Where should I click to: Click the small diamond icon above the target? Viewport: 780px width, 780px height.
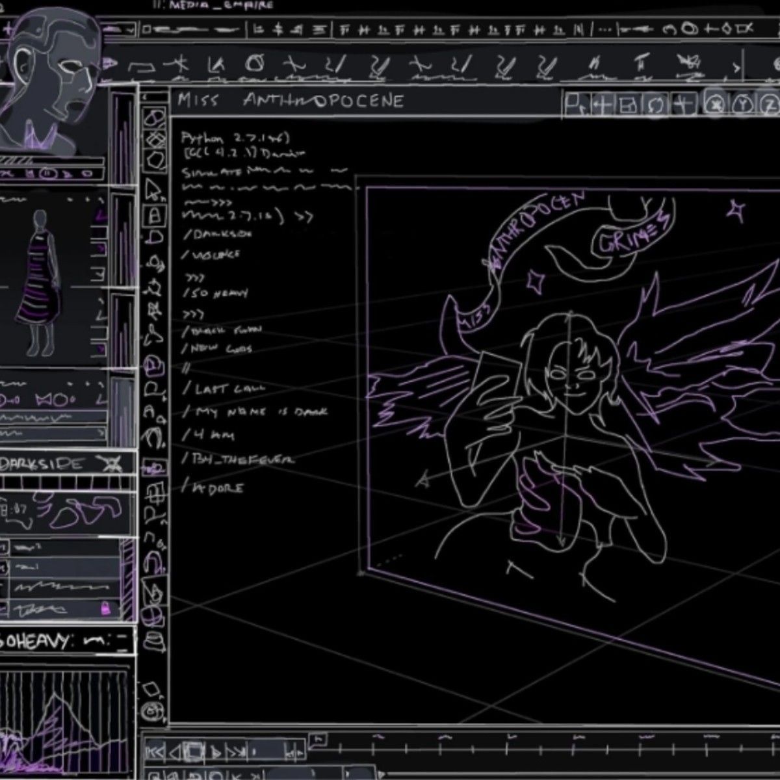tap(152, 689)
